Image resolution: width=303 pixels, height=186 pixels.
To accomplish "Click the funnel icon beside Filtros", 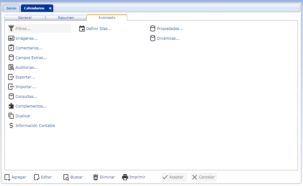I will pyautogui.click(x=11, y=28).
